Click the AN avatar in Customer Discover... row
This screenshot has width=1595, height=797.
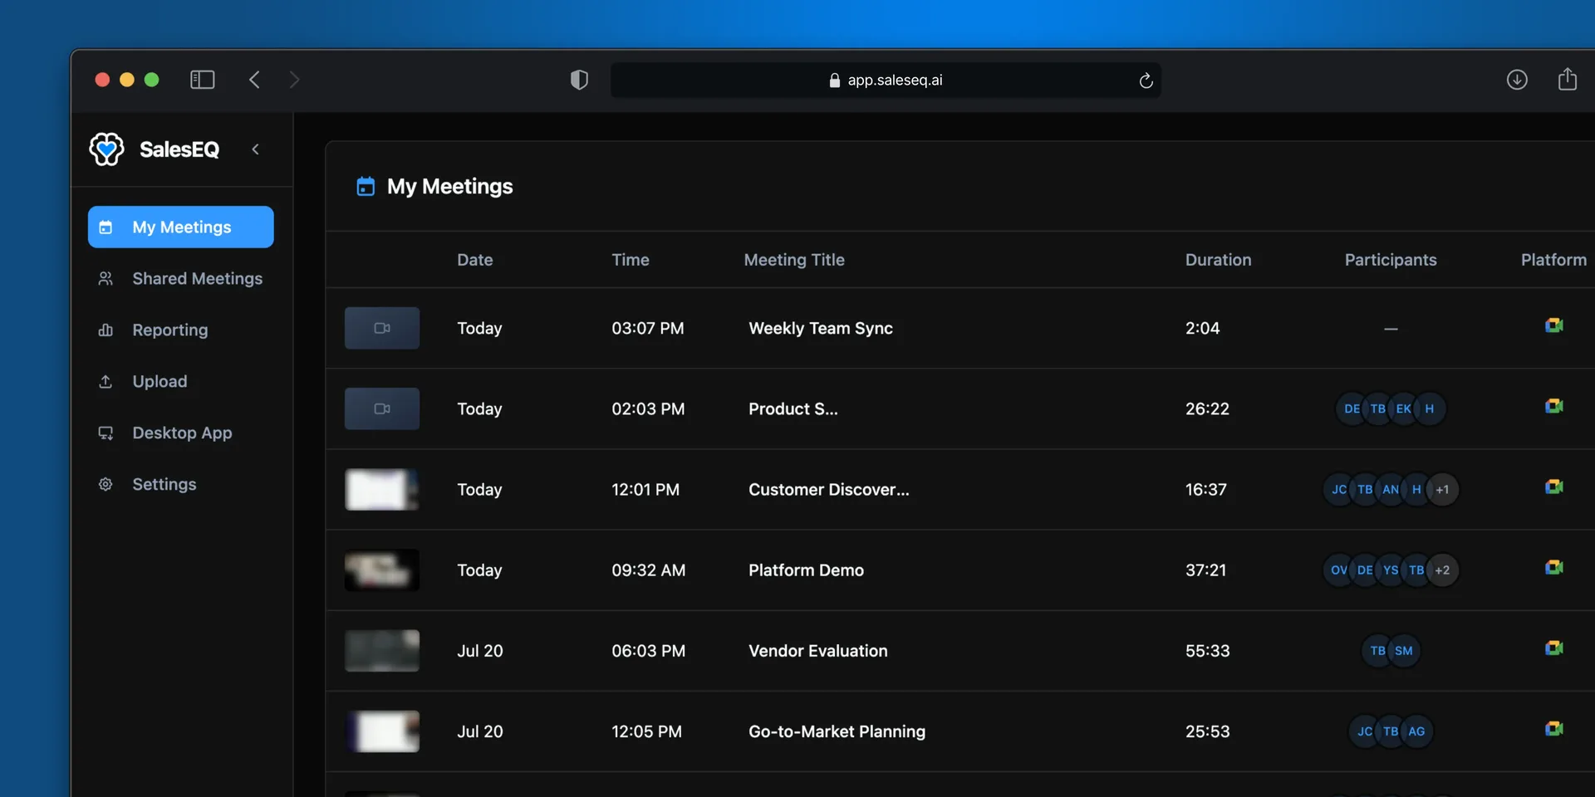[1391, 489]
